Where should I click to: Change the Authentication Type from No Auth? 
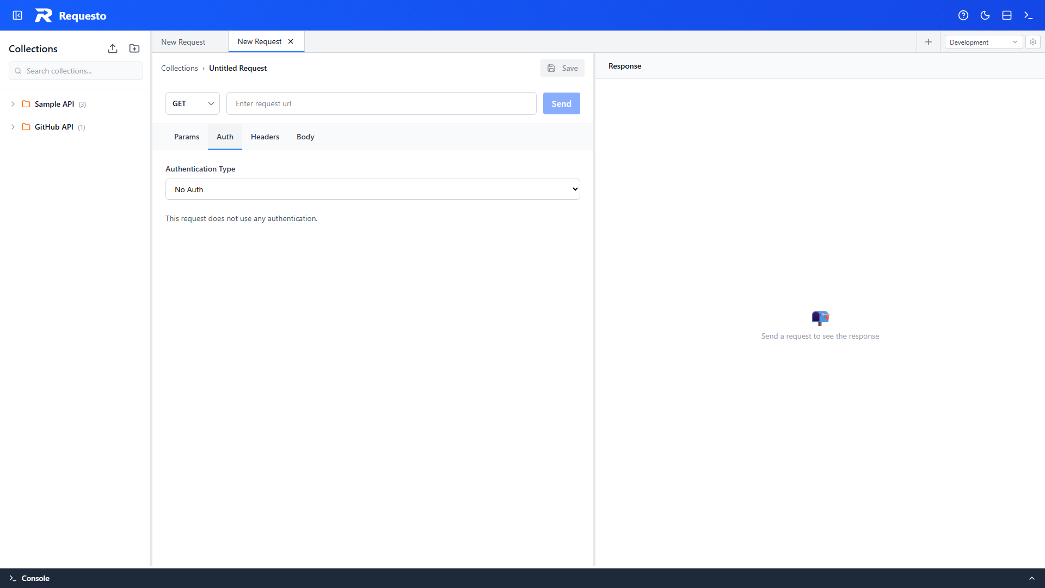click(x=372, y=189)
